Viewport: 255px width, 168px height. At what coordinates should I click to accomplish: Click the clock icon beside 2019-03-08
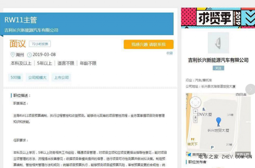29,55
